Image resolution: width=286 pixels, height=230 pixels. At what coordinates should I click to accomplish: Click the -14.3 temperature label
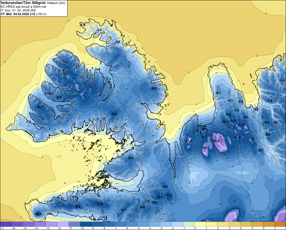coord(206,148)
